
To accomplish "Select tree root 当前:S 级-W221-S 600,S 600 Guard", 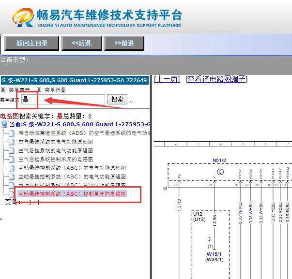I will 80,124.
